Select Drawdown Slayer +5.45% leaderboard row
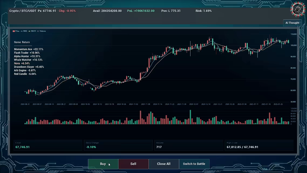This screenshot has width=307, height=173. click(x=29, y=67)
